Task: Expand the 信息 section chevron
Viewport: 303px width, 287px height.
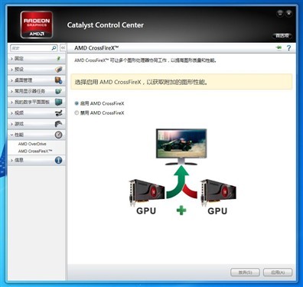Action: point(11,160)
